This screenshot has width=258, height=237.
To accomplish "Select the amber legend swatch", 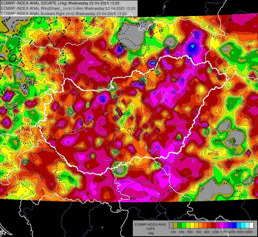I will click(x=196, y=225).
